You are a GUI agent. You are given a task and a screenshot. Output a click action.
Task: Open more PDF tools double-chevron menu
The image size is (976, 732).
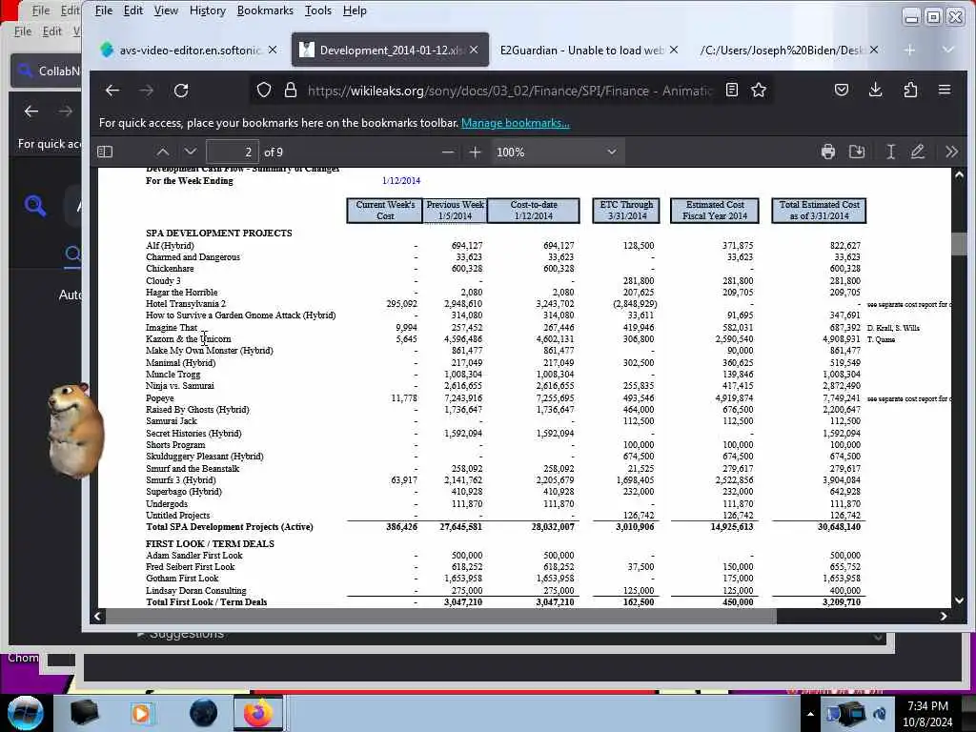(951, 152)
